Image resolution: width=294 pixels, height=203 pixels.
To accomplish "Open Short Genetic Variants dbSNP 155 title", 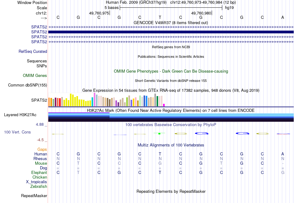I will pyautogui.click(x=171, y=81).
